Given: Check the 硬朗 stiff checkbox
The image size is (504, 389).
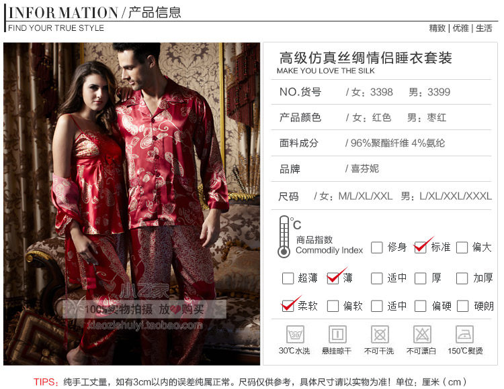Looking at the screenshot, I should (x=462, y=306).
